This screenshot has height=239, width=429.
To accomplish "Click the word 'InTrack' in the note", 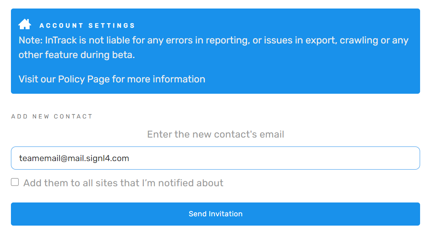I will pos(61,40).
